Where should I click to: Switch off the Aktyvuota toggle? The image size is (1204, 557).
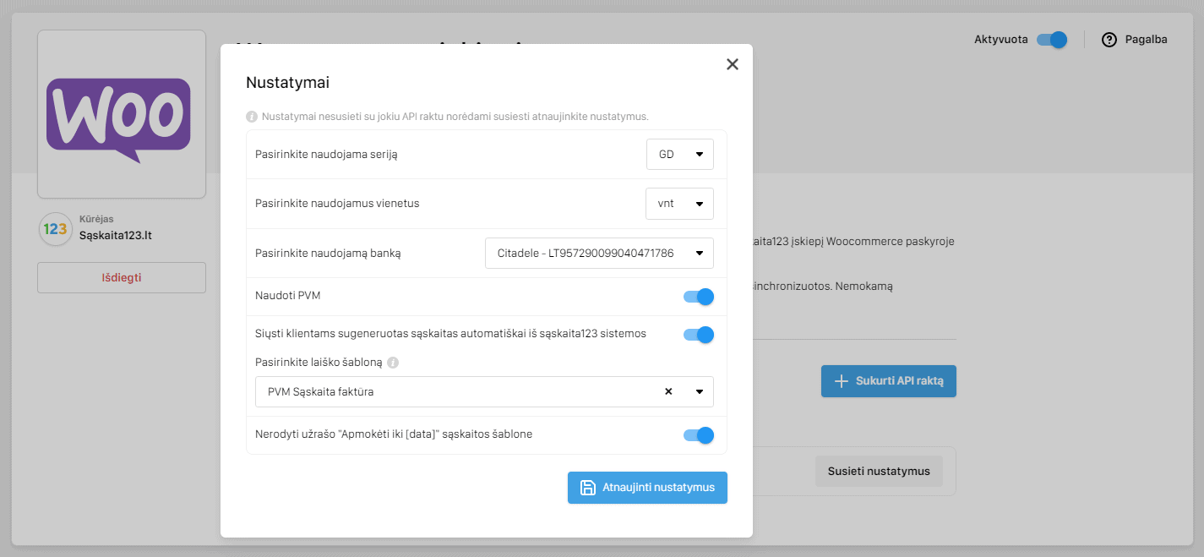coord(1052,40)
